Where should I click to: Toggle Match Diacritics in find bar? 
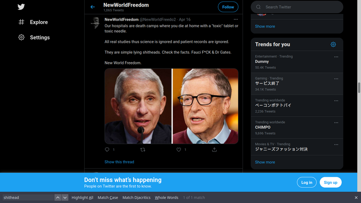click(x=136, y=197)
